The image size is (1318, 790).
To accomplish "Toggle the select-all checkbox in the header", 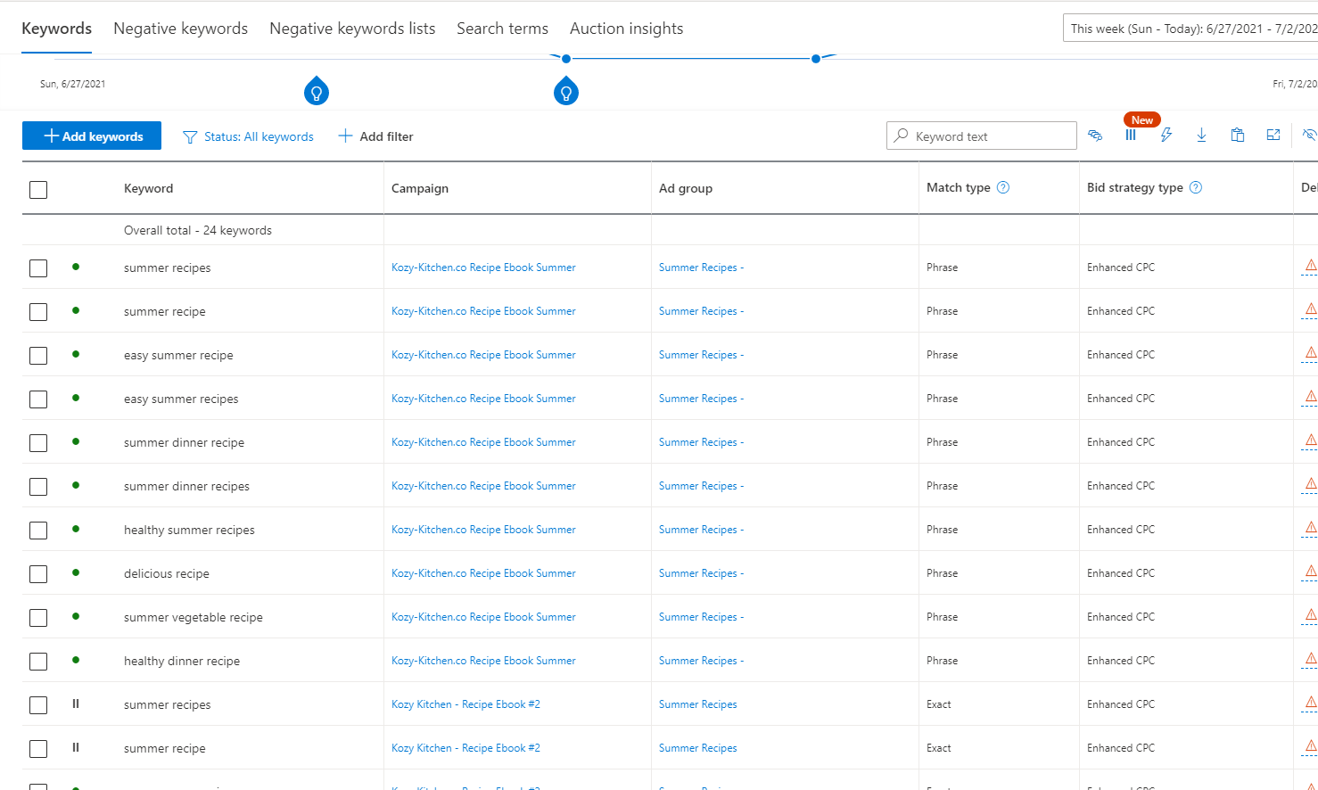I will (x=38, y=189).
